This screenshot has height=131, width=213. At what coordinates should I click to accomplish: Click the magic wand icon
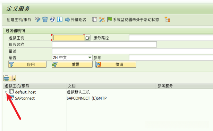(102, 19)
